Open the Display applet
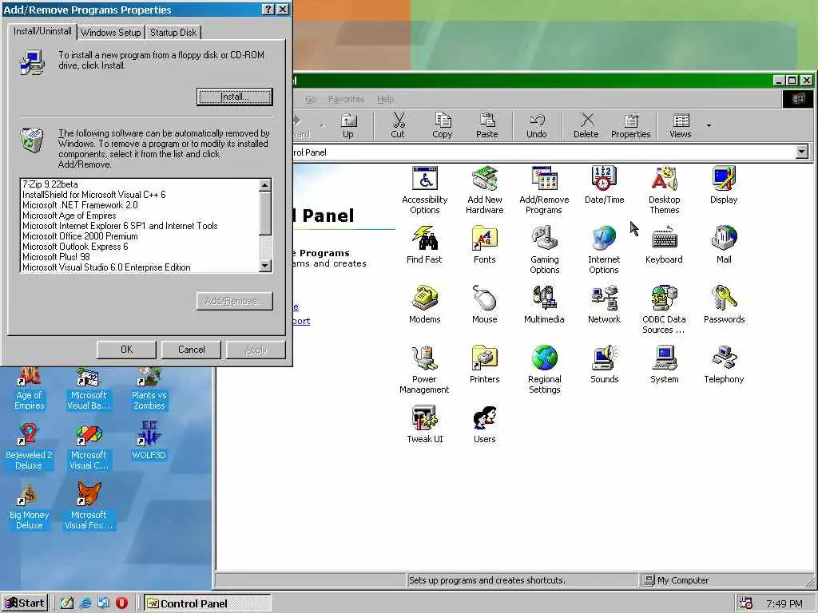The height and width of the screenshot is (613, 818). (x=724, y=185)
